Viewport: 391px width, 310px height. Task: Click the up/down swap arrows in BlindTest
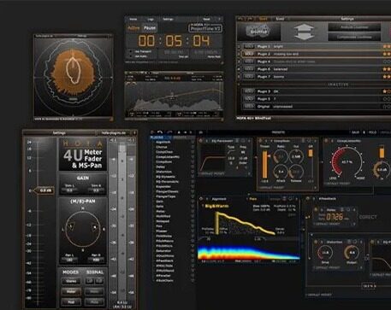coord(304,32)
